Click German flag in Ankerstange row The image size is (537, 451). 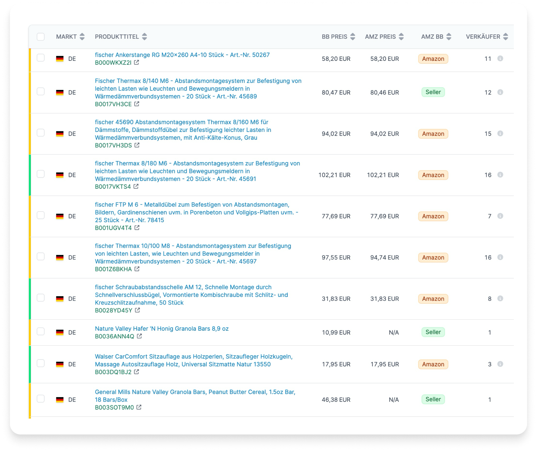pos(60,59)
